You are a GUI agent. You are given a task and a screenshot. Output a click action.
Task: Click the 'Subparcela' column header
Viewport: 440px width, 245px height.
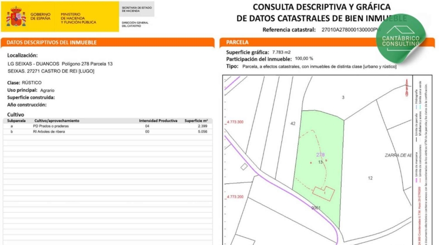pyautogui.click(x=16, y=121)
